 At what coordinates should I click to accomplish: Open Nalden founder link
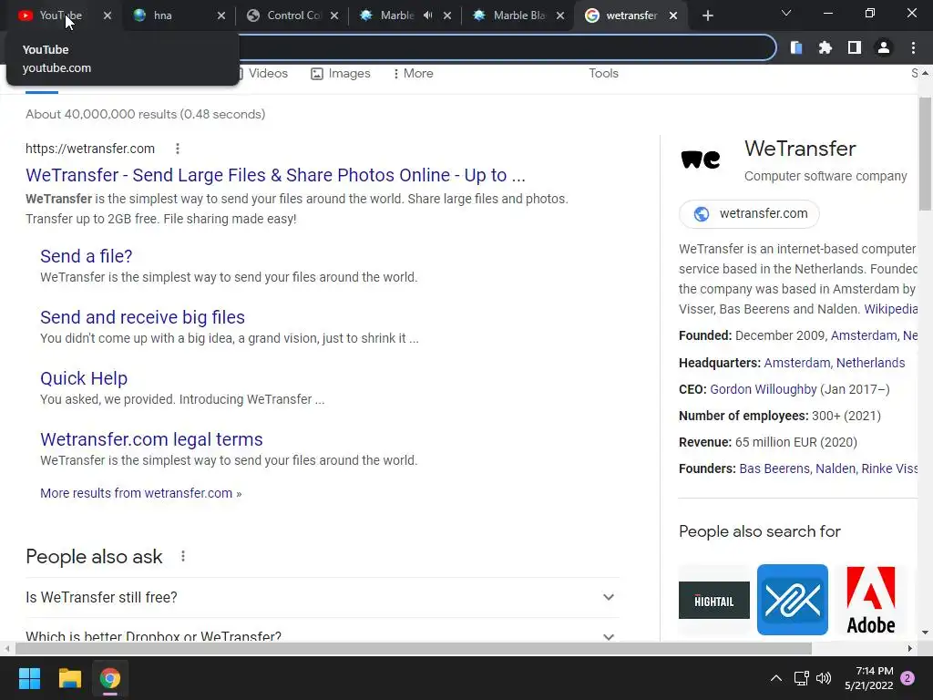pos(836,468)
